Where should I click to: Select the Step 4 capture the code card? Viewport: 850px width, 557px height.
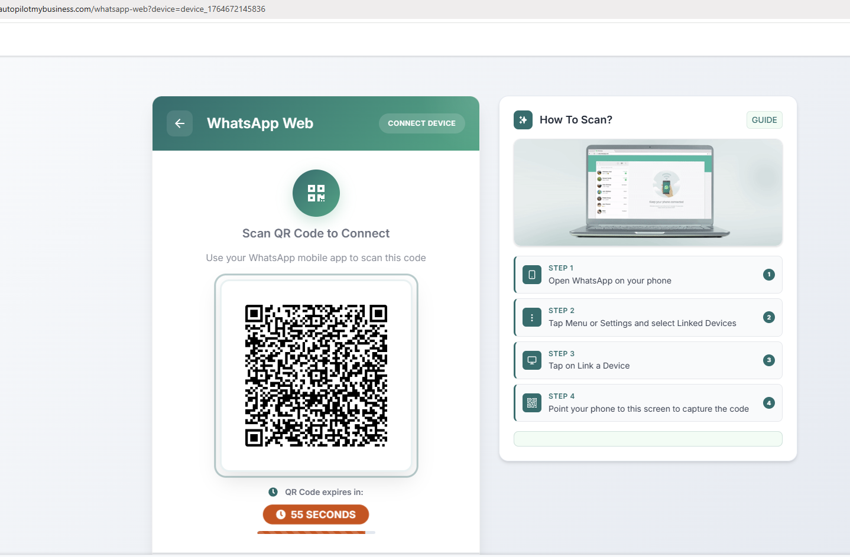click(648, 403)
